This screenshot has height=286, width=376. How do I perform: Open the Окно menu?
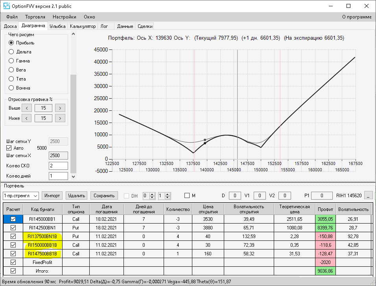[89, 17]
